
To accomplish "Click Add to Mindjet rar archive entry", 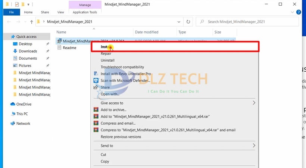I will click(155, 116).
